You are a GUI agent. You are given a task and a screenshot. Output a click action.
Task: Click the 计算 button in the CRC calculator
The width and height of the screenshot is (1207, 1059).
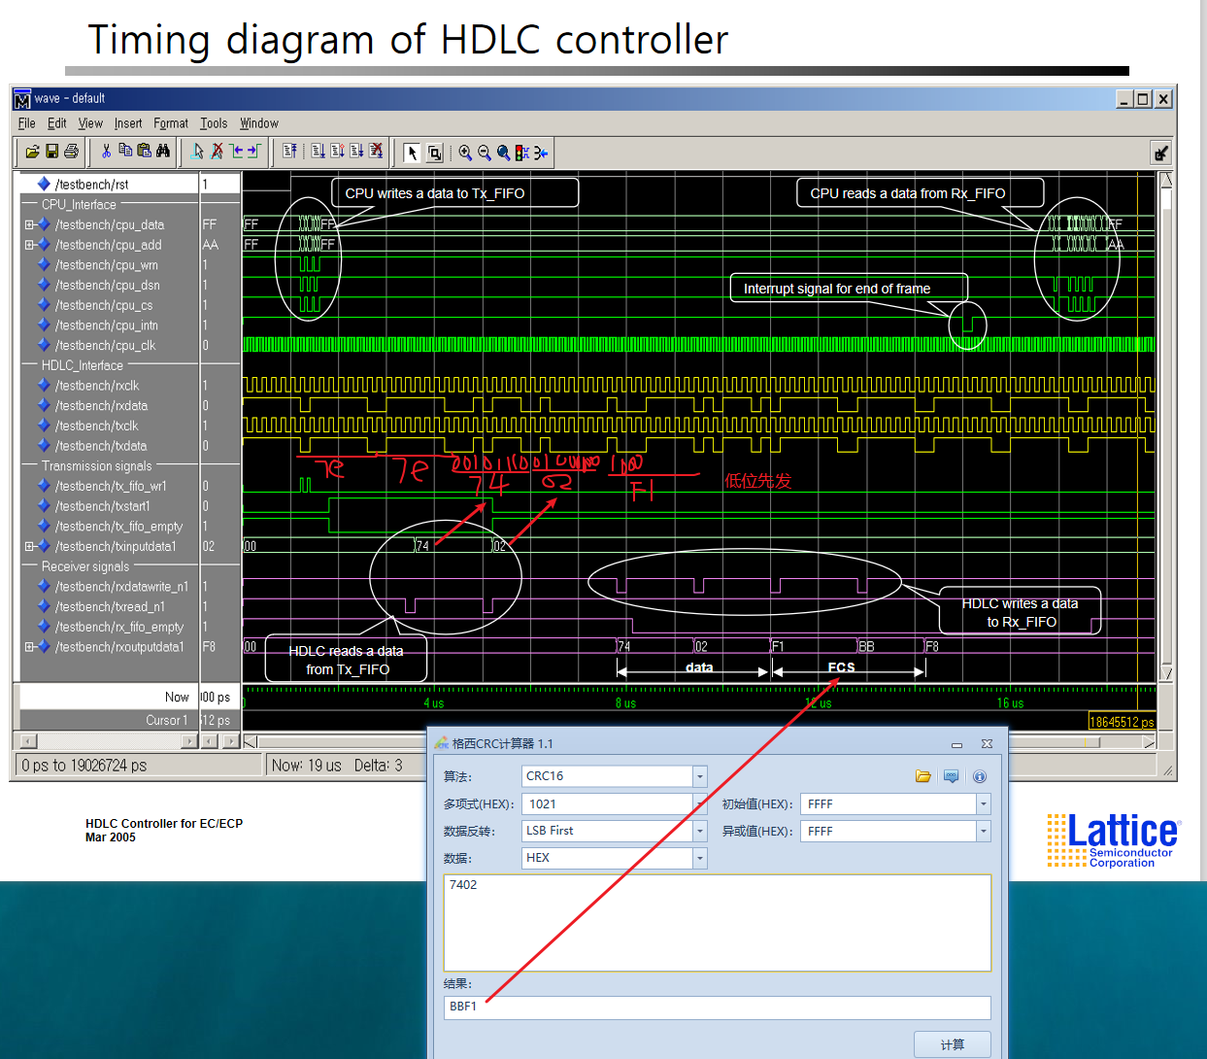click(x=953, y=1043)
